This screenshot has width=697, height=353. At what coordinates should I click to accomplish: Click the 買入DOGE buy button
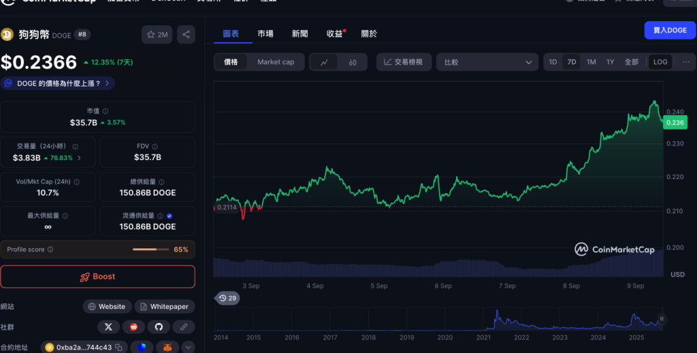(x=670, y=30)
